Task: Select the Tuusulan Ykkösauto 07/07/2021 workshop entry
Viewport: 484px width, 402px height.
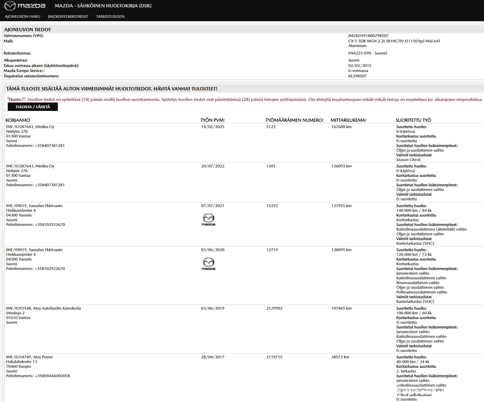Action: coord(34,206)
